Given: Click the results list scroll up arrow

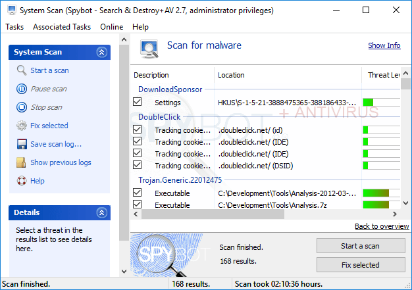Looking at the screenshot, I should pos(405,73).
